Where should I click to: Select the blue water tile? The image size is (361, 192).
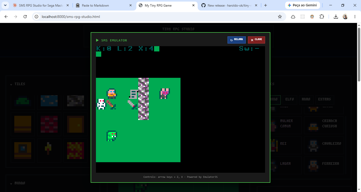(49, 101)
